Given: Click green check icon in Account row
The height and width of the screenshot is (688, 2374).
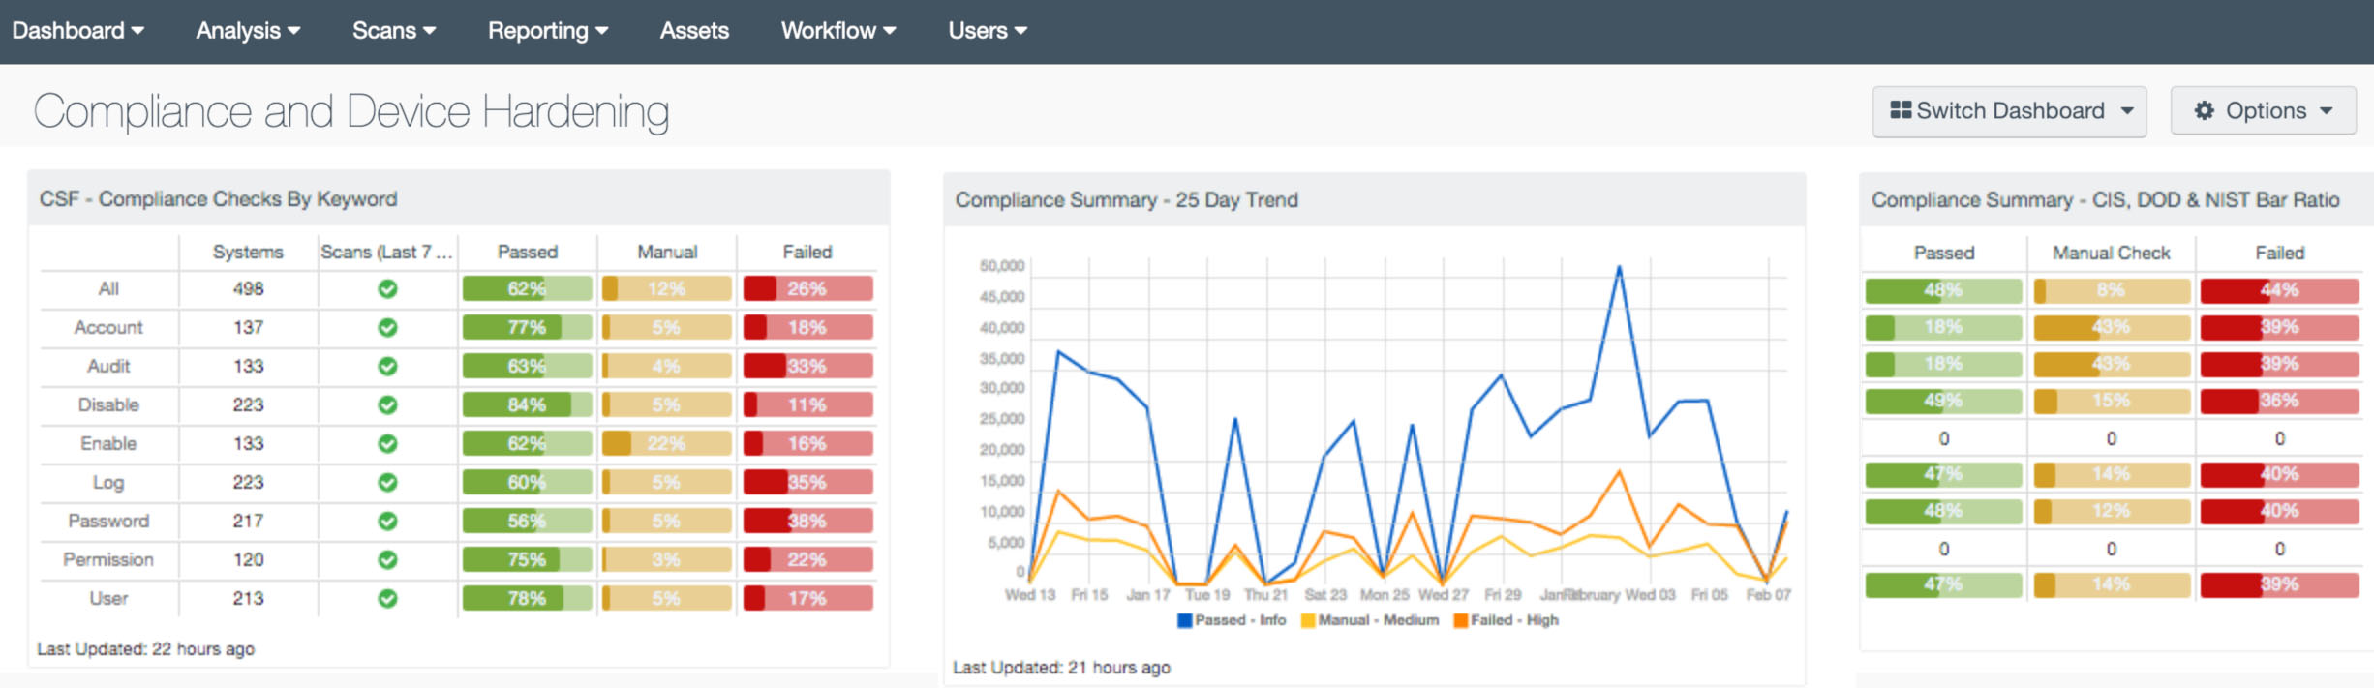Looking at the screenshot, I should (387, 327).
